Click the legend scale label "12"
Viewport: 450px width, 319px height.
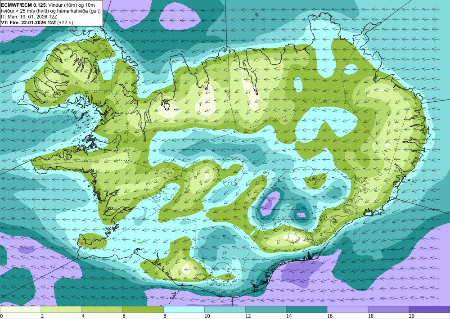point(248,316)
